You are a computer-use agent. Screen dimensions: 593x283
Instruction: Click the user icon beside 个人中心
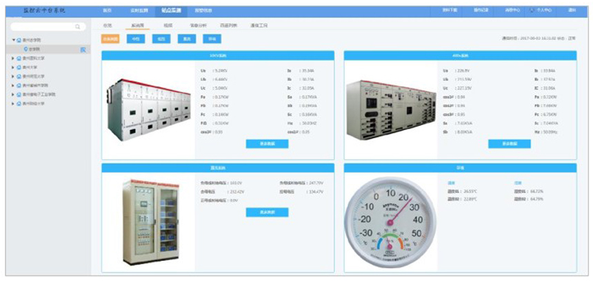click(x=532, y=10)
